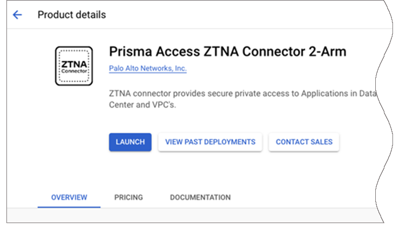
Task: Click the blue underline beneath OVERVIEW tab
Action: (x=69, y=207)
